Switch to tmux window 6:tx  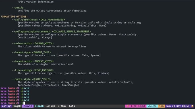point(72,106)
